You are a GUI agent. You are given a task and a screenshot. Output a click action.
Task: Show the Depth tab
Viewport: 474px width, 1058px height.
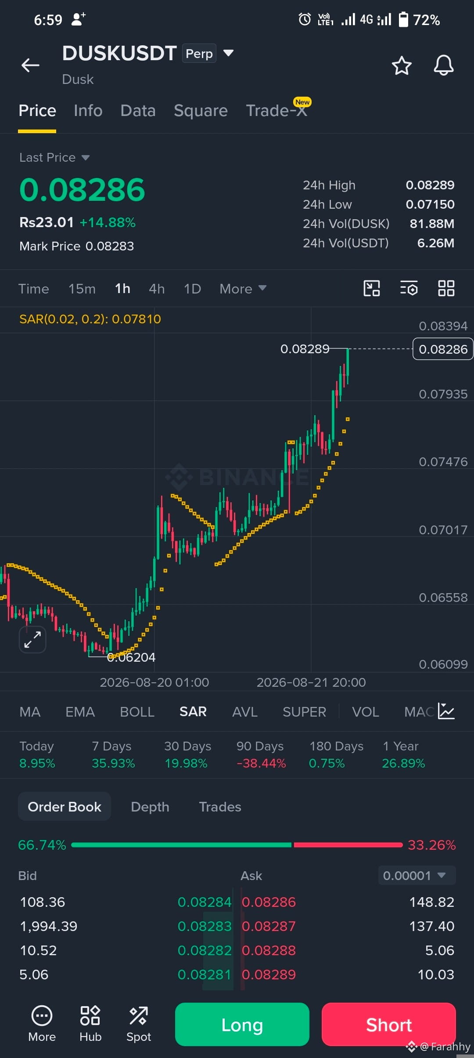click(150, 807)
